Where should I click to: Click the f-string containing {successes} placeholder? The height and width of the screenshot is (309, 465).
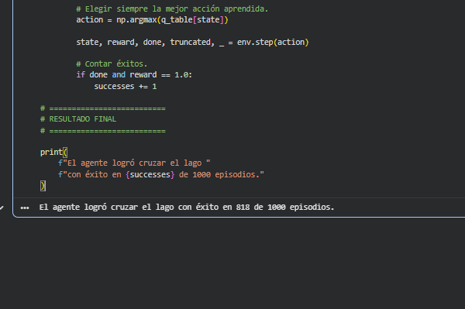coord(161,174)
